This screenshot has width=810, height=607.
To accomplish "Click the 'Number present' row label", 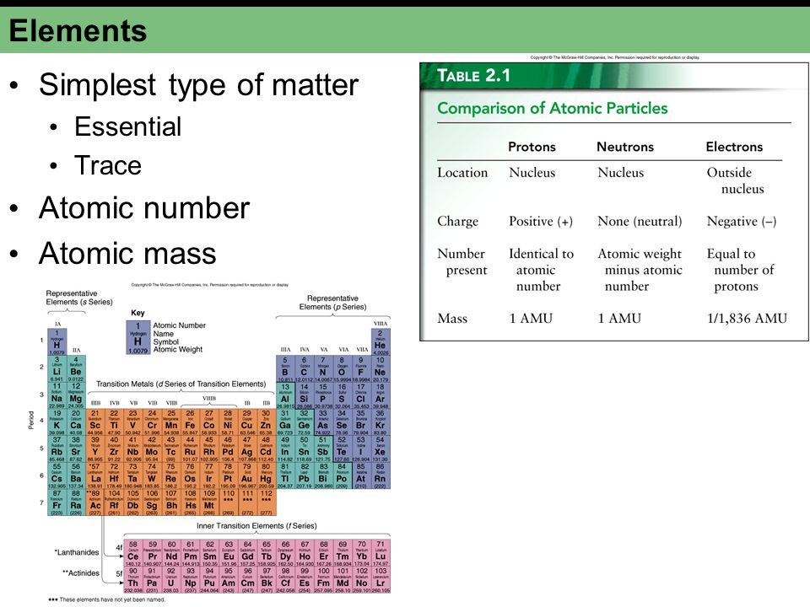I will point(462,261).
